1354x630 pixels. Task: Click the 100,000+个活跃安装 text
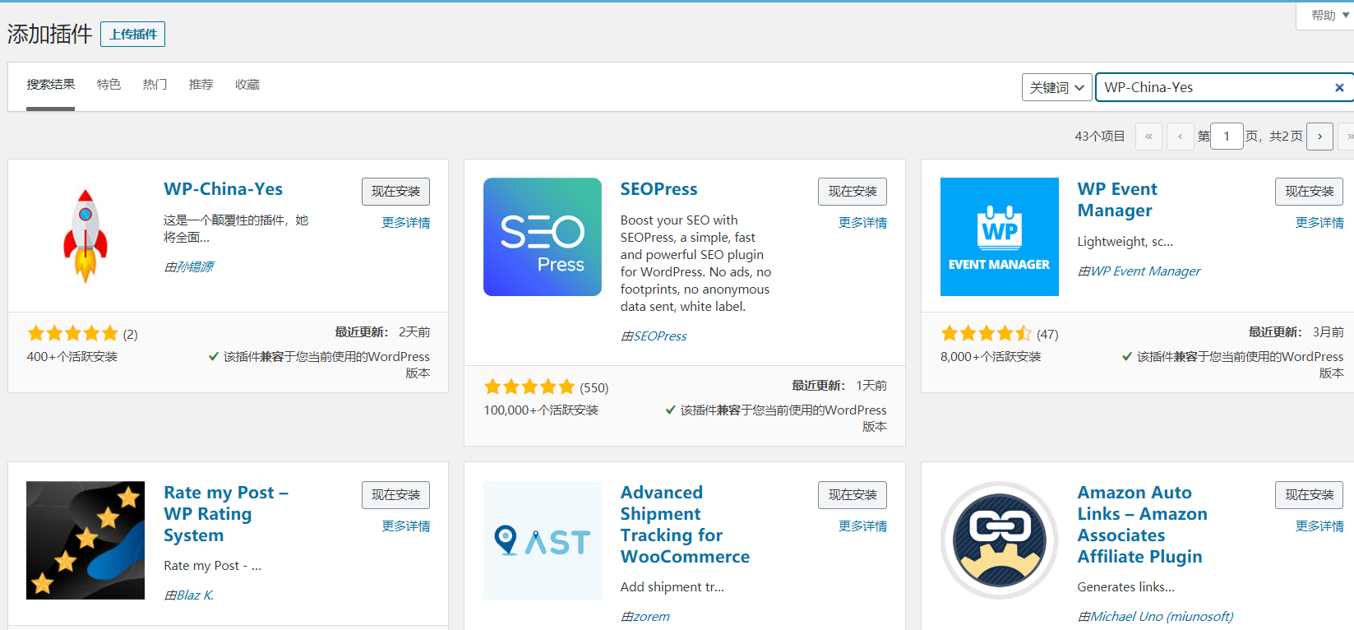pyautogui.click(x=541, y=410)
